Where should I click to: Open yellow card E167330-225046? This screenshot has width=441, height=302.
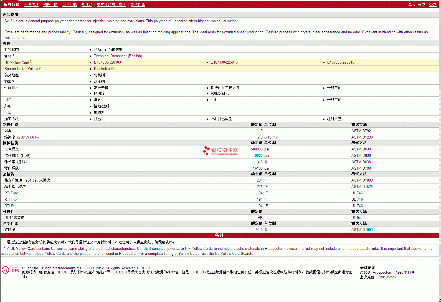point(224,62)
